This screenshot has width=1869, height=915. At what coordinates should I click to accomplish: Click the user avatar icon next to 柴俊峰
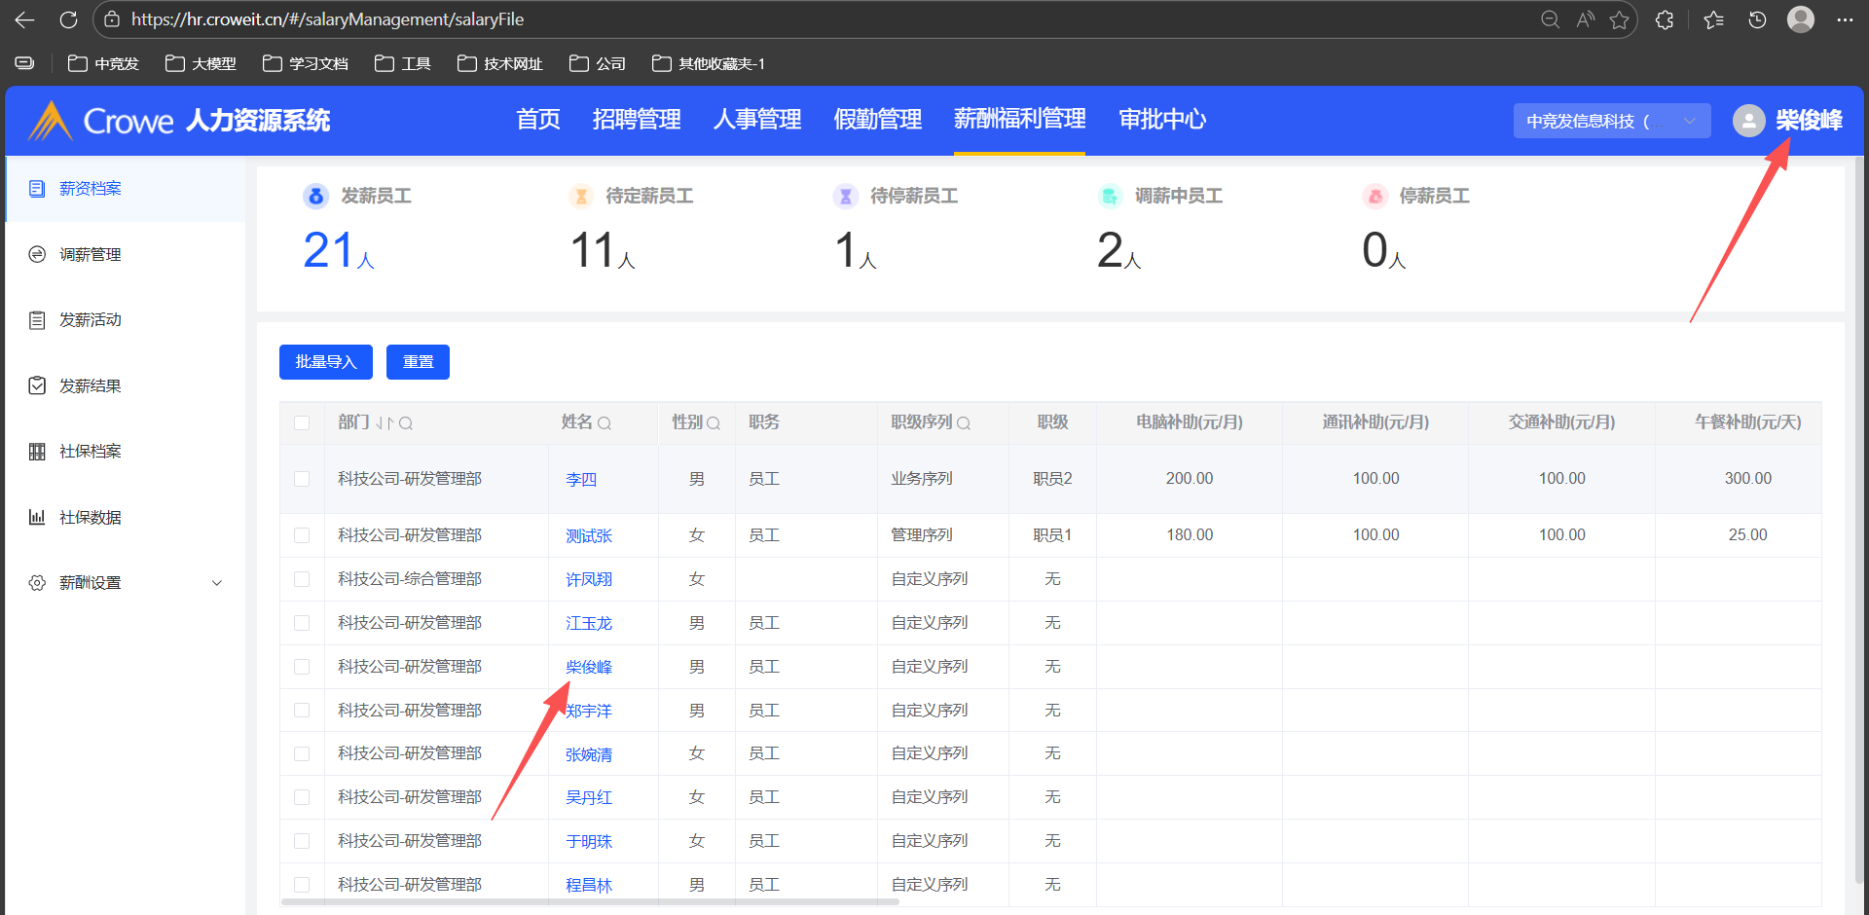[x=1748, y=121]
